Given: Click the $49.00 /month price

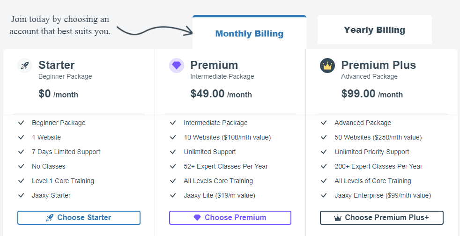Looking at the screenshot, I should click(221, 94).
